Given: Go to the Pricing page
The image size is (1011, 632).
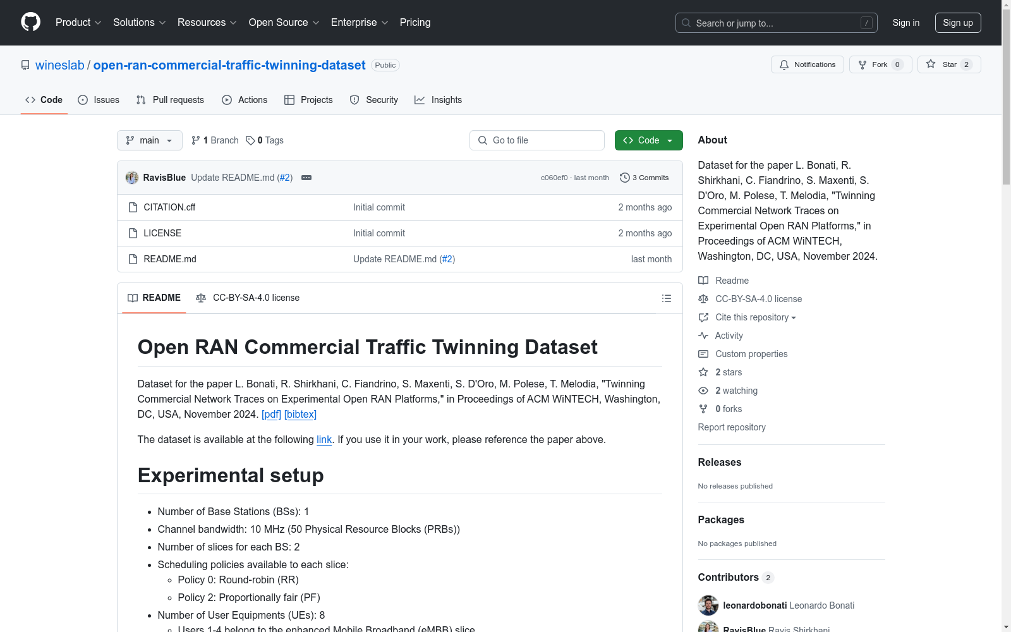Looking at the screenshot, I should [x=415, y=23].
